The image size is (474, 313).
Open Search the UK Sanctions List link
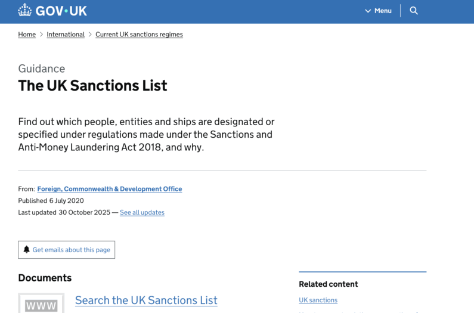coord(146,300)
